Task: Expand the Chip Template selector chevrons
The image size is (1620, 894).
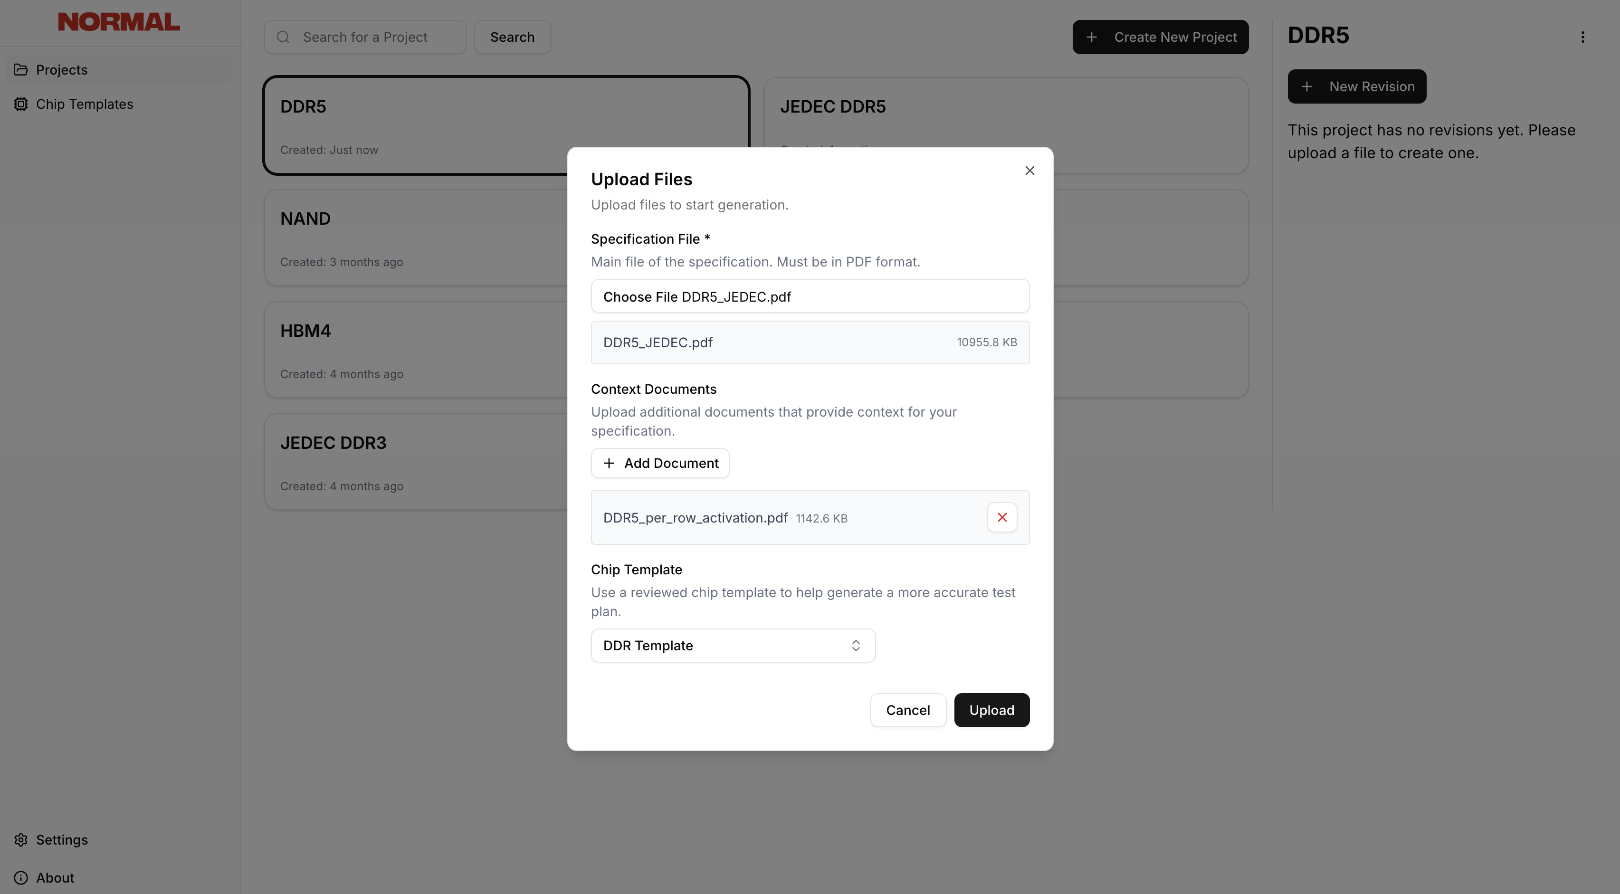Action: point(855,645)
